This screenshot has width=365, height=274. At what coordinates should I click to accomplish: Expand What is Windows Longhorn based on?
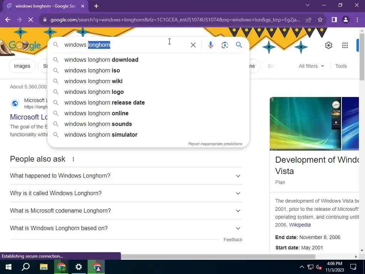(126, 228)
